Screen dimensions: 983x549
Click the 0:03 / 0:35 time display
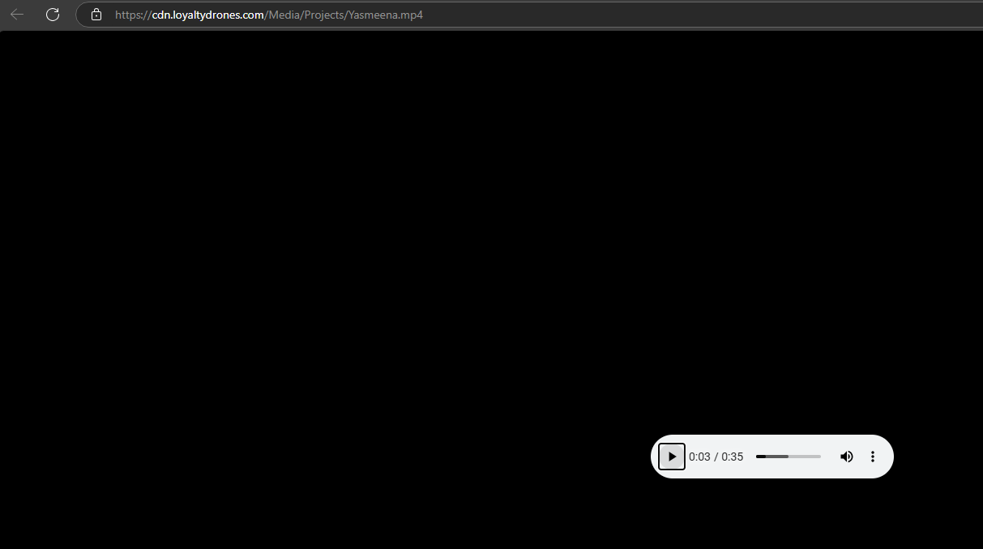point(716,457)
